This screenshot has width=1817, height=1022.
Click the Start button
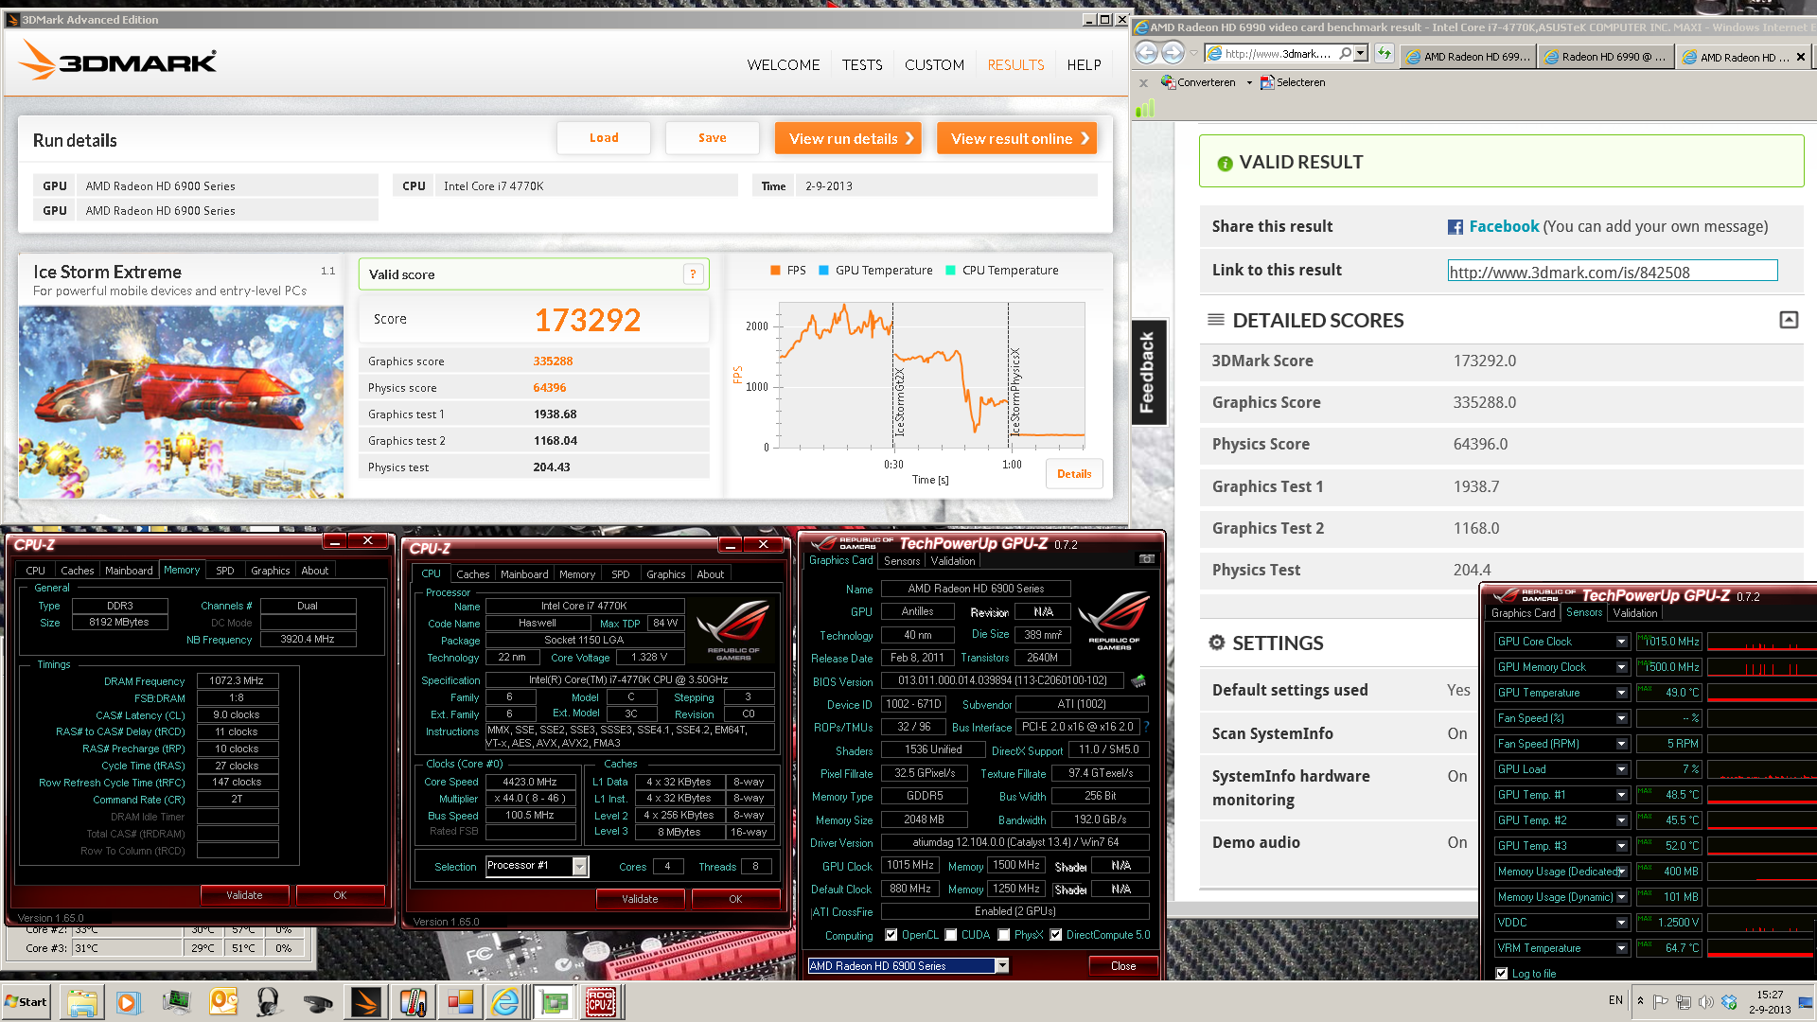[26, 1002]
